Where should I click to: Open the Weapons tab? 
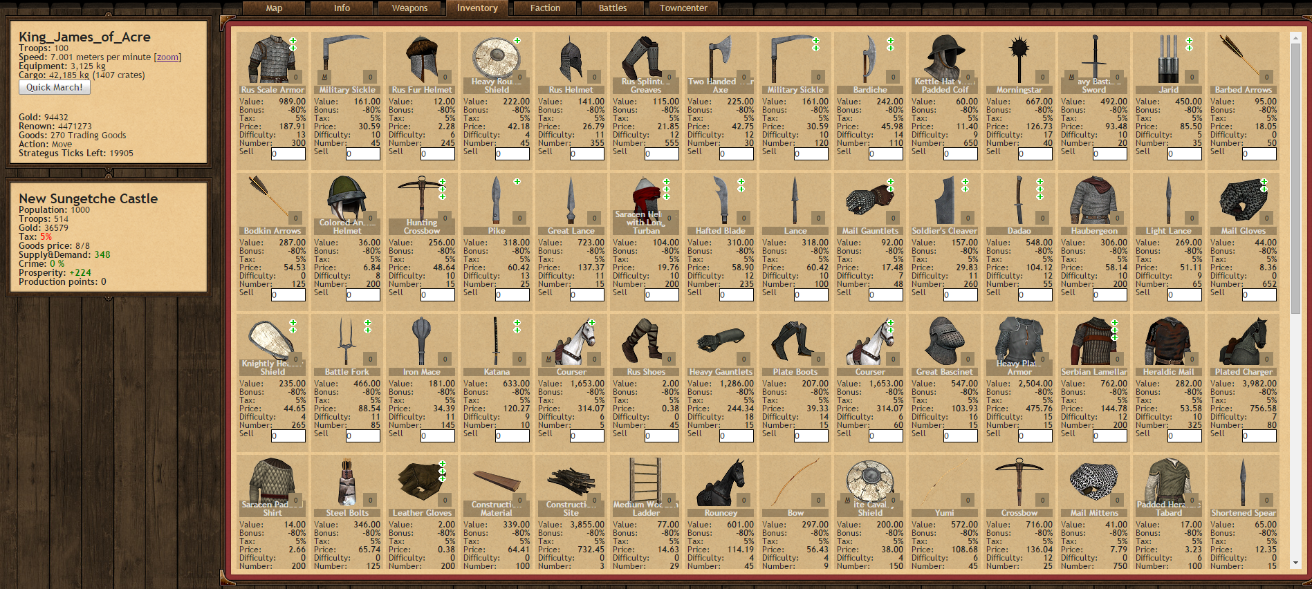tap(410, 8)
